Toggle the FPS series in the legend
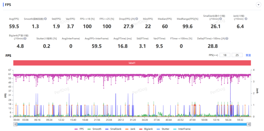 click(x=79, y=129)
